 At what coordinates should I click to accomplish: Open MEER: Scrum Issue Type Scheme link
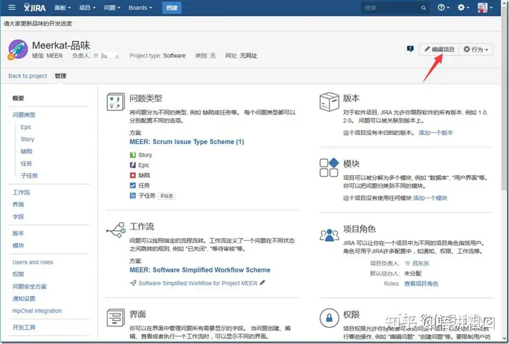pyautogui.click(x=187, y=142)
